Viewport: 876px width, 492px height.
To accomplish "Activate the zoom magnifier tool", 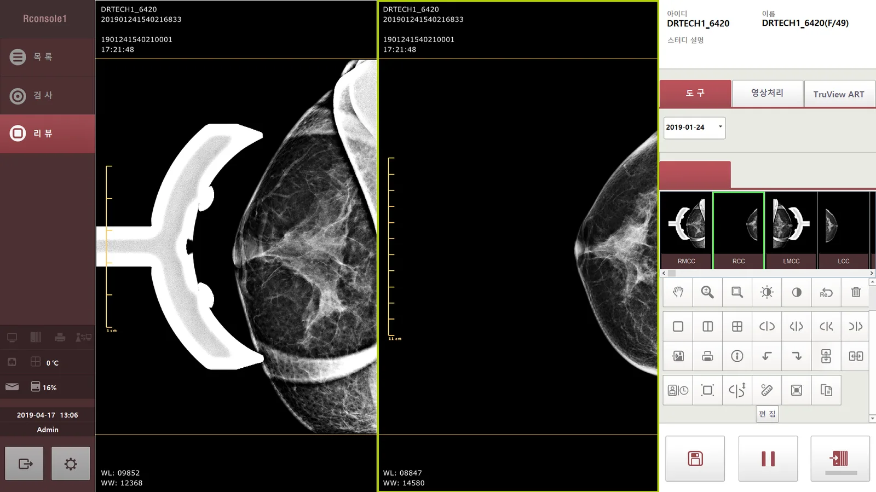I will 707,292.
